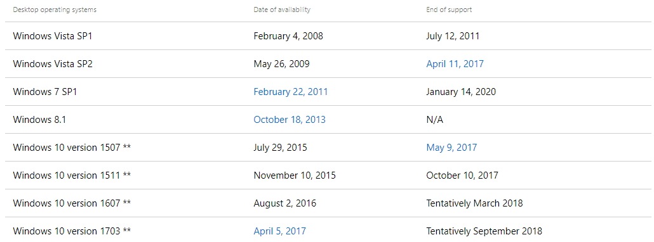Open the October 18, 2013 availability link
Screen dimensions: 654x242
point(290,120)
